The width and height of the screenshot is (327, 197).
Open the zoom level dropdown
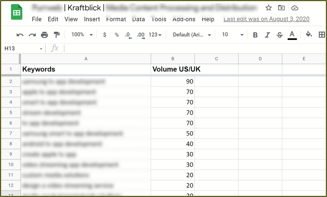click(82, 35)
